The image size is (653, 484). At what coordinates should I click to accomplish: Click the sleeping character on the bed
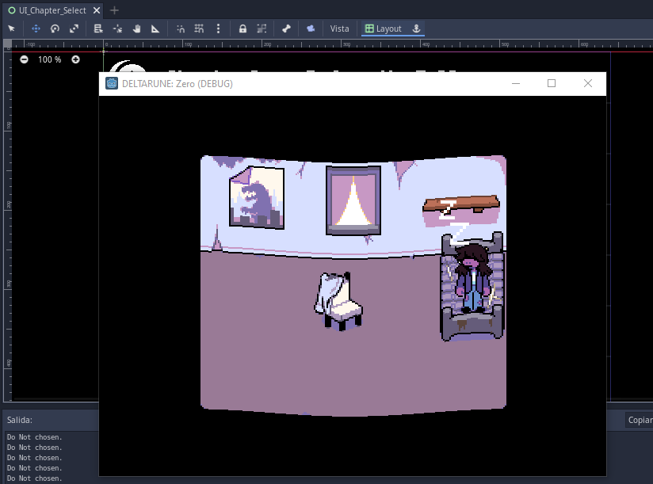[472, 279]
